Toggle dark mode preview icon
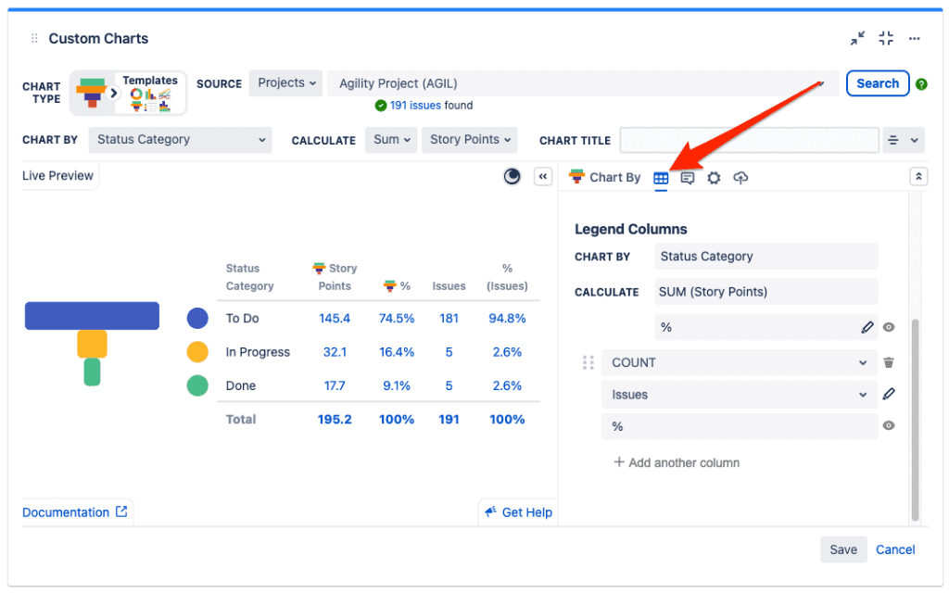 coord(512,177)
